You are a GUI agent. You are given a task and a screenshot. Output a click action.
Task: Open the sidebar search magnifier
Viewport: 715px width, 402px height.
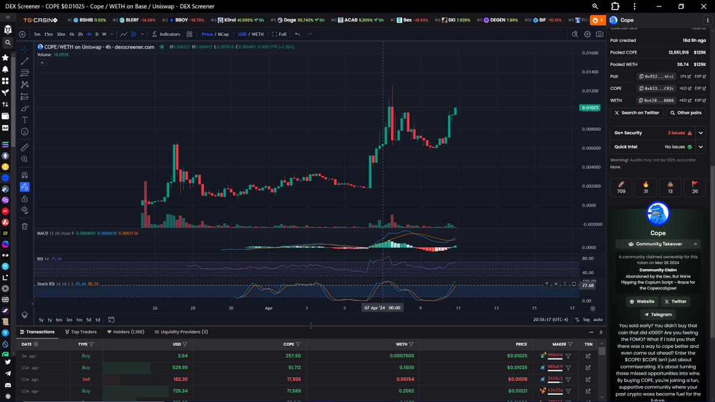(8, 43)
